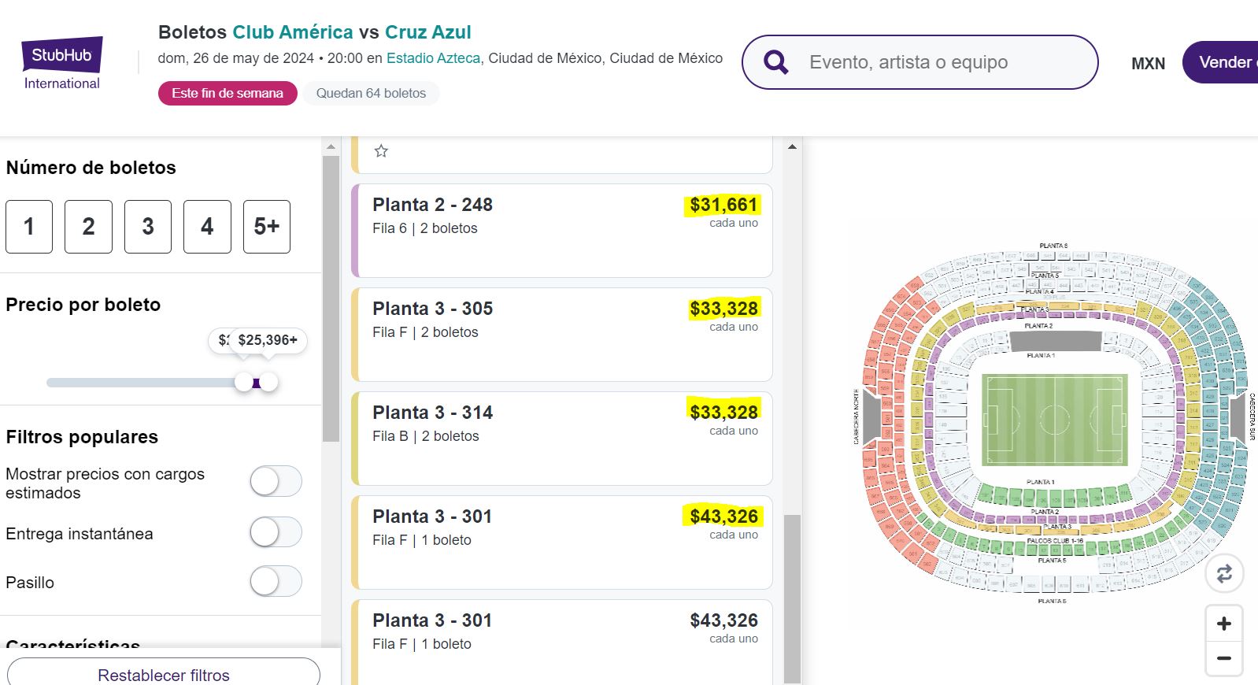Screen dimensions: 1258x685
Task: Click the magnifying glass search icon
Action: tap(776, 62)
